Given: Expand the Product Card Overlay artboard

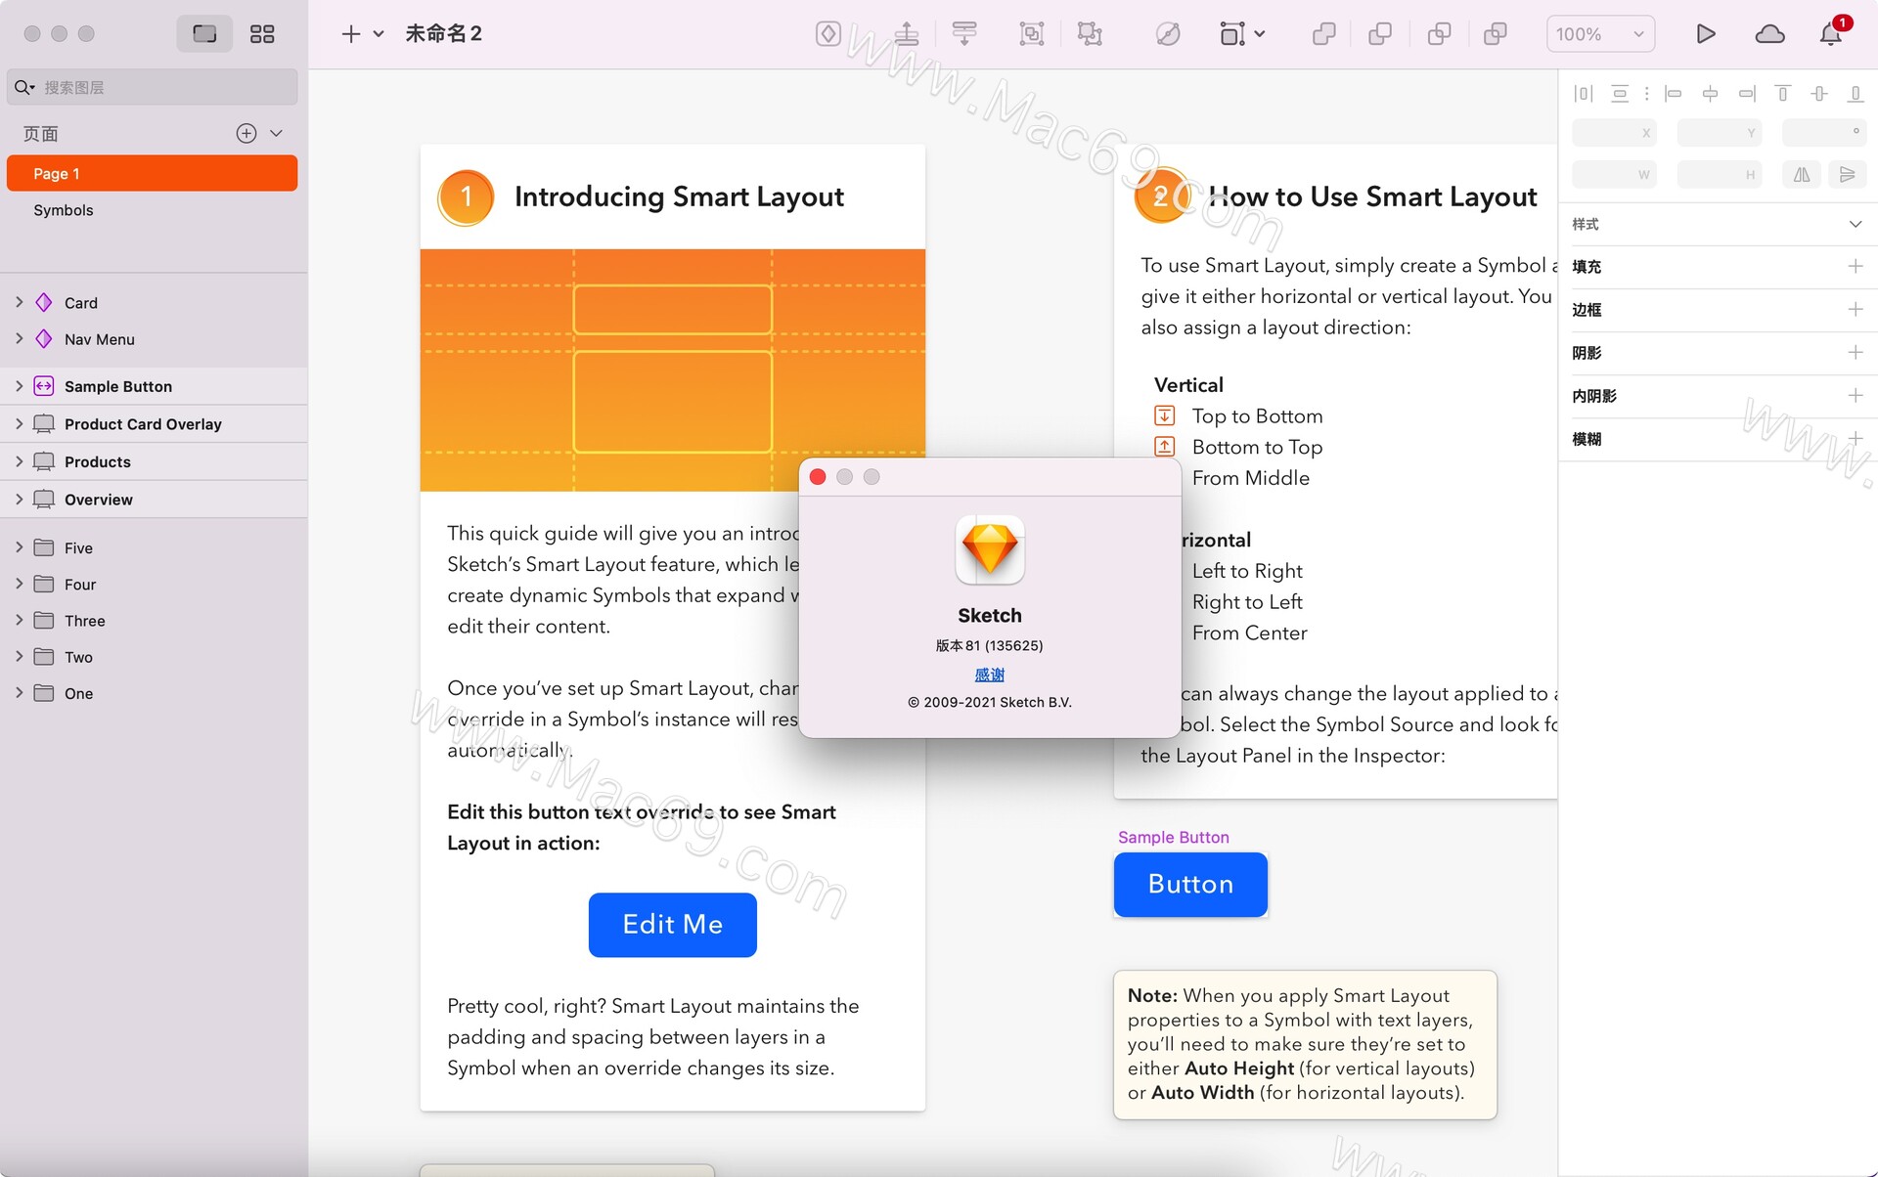Looking at the screenshot, I should coord(19,423).
